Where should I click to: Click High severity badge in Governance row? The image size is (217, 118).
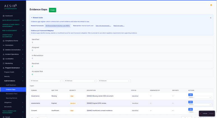click(x=72, y=96)
